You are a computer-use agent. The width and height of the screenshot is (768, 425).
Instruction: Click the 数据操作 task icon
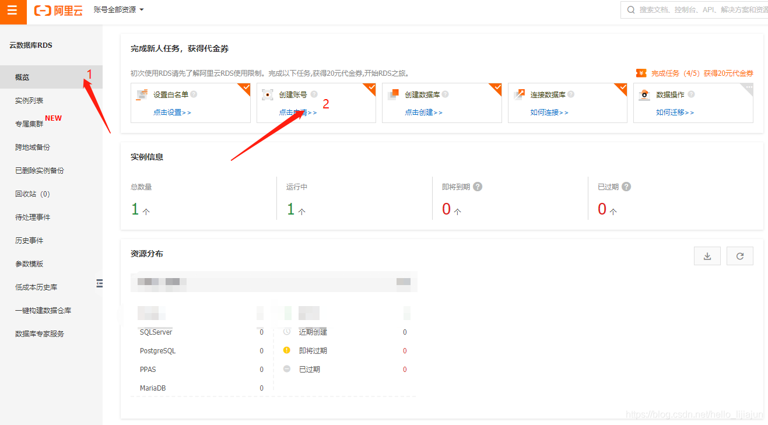pyautogui.click(x=644, y=94)
